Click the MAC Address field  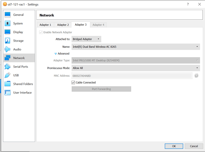131,75
